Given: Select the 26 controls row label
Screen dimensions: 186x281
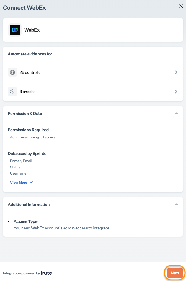Looking at the screenshot, I should (x=30, y=72).
